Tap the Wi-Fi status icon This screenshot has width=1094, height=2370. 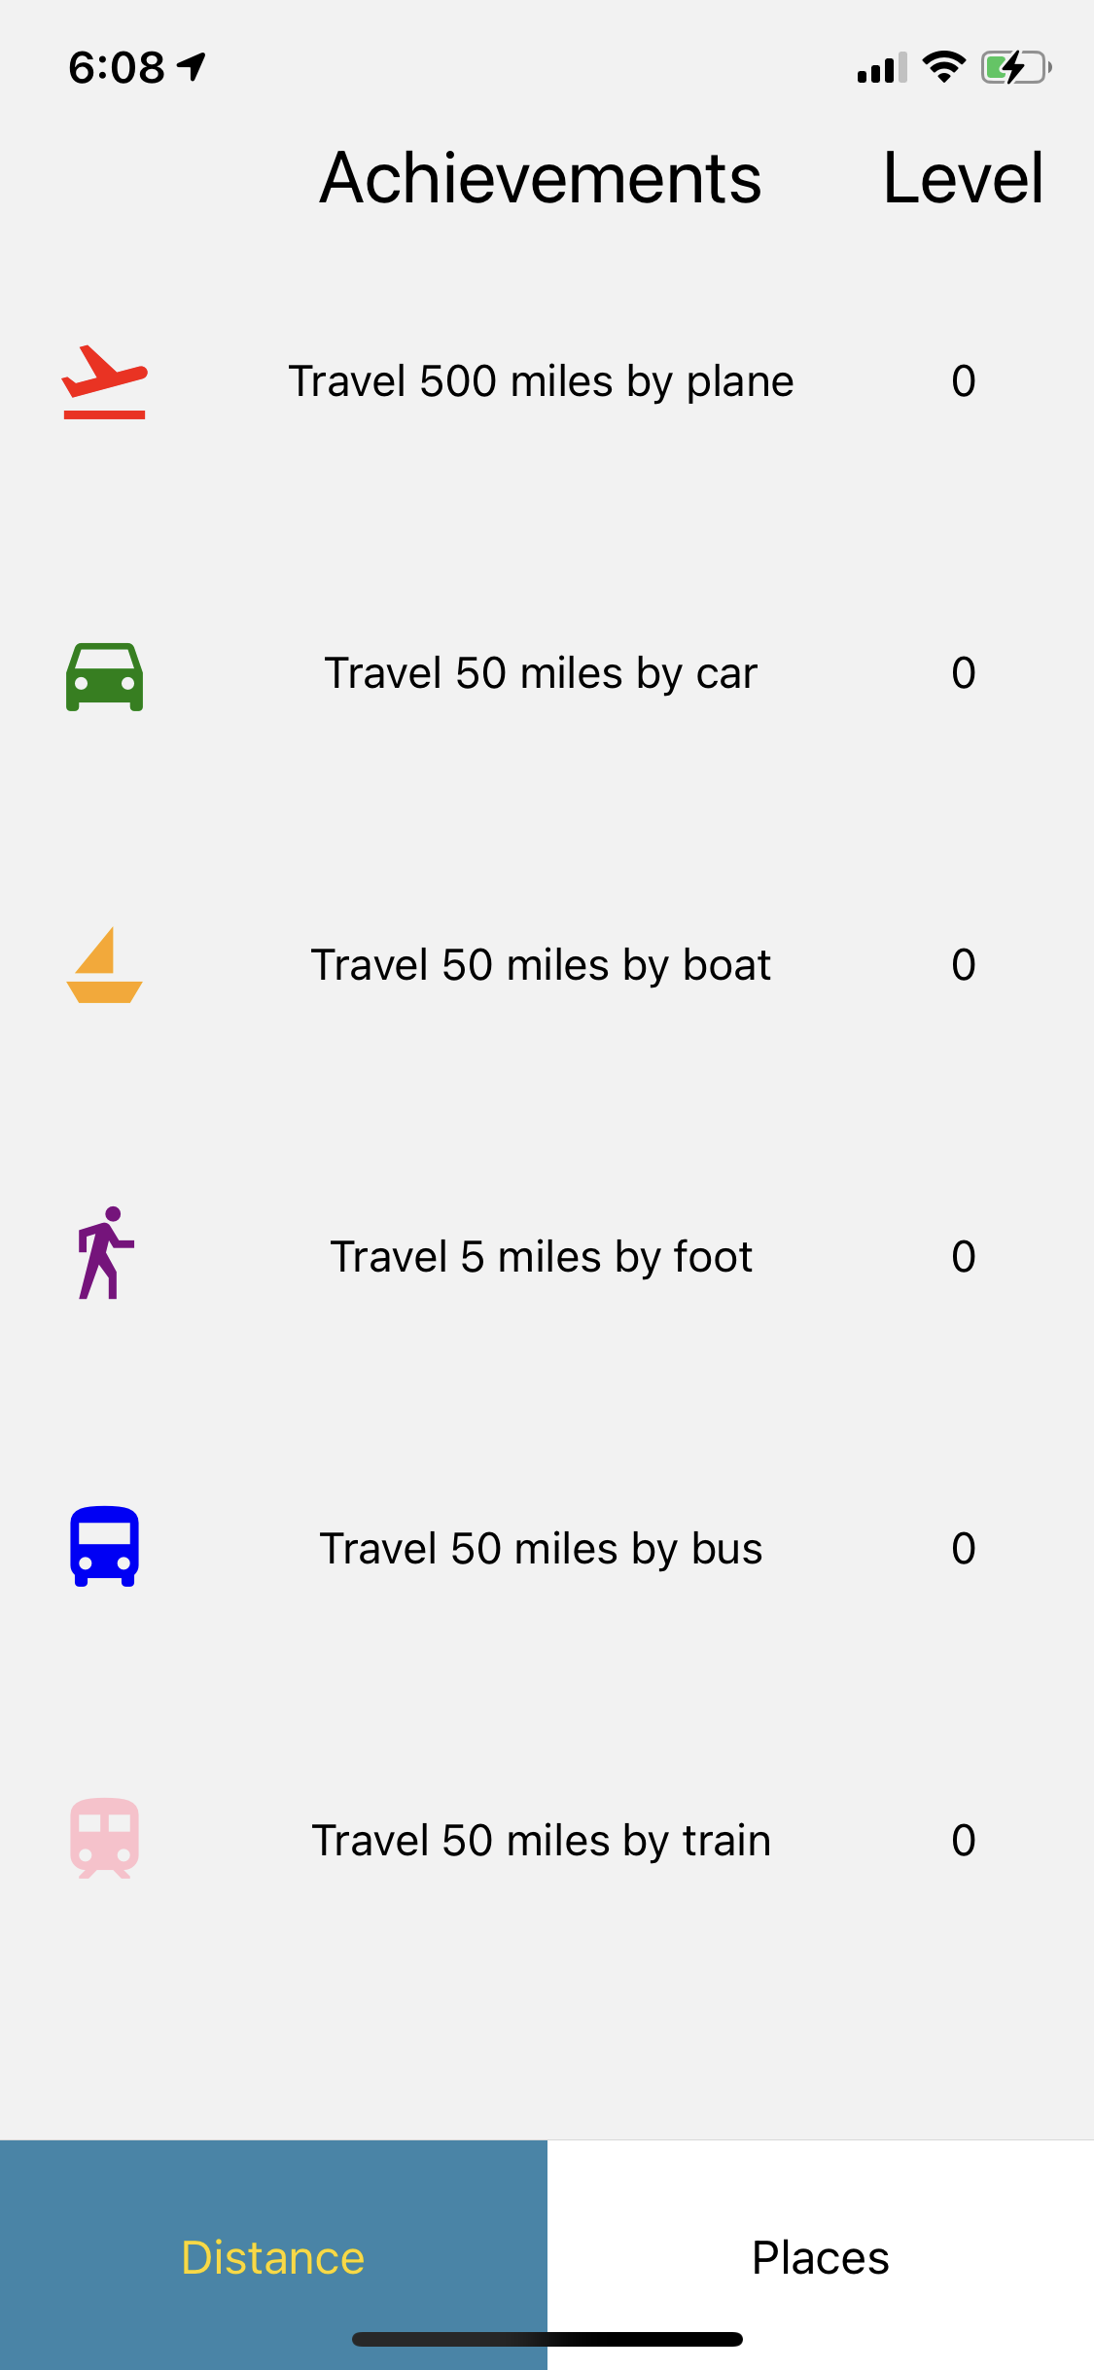(942, 67)
